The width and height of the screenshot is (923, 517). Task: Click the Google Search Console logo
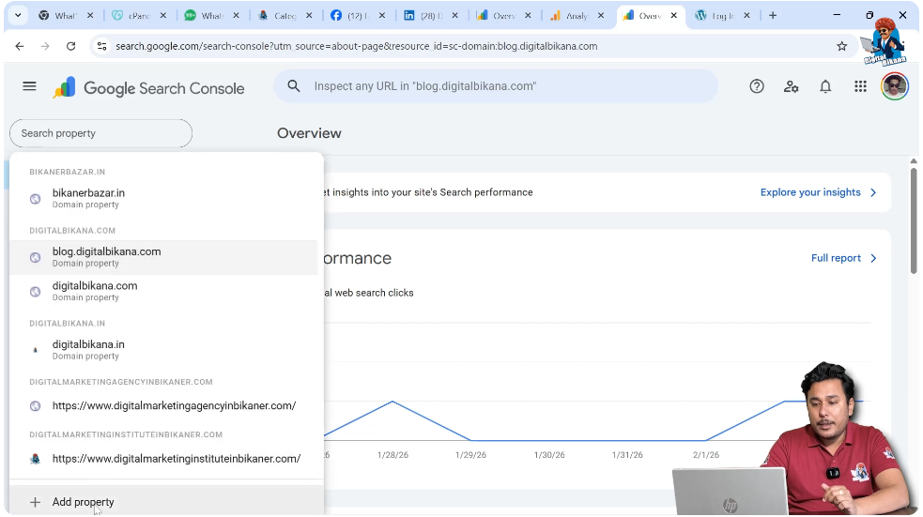(x=149, y=88)
